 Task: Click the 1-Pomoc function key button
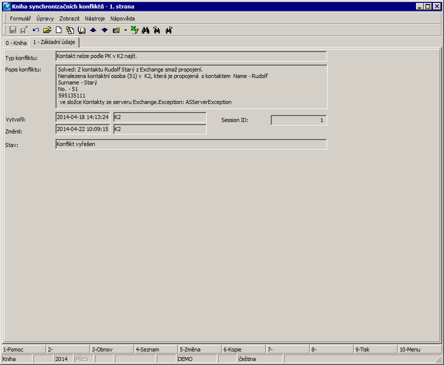click(24, 349)
